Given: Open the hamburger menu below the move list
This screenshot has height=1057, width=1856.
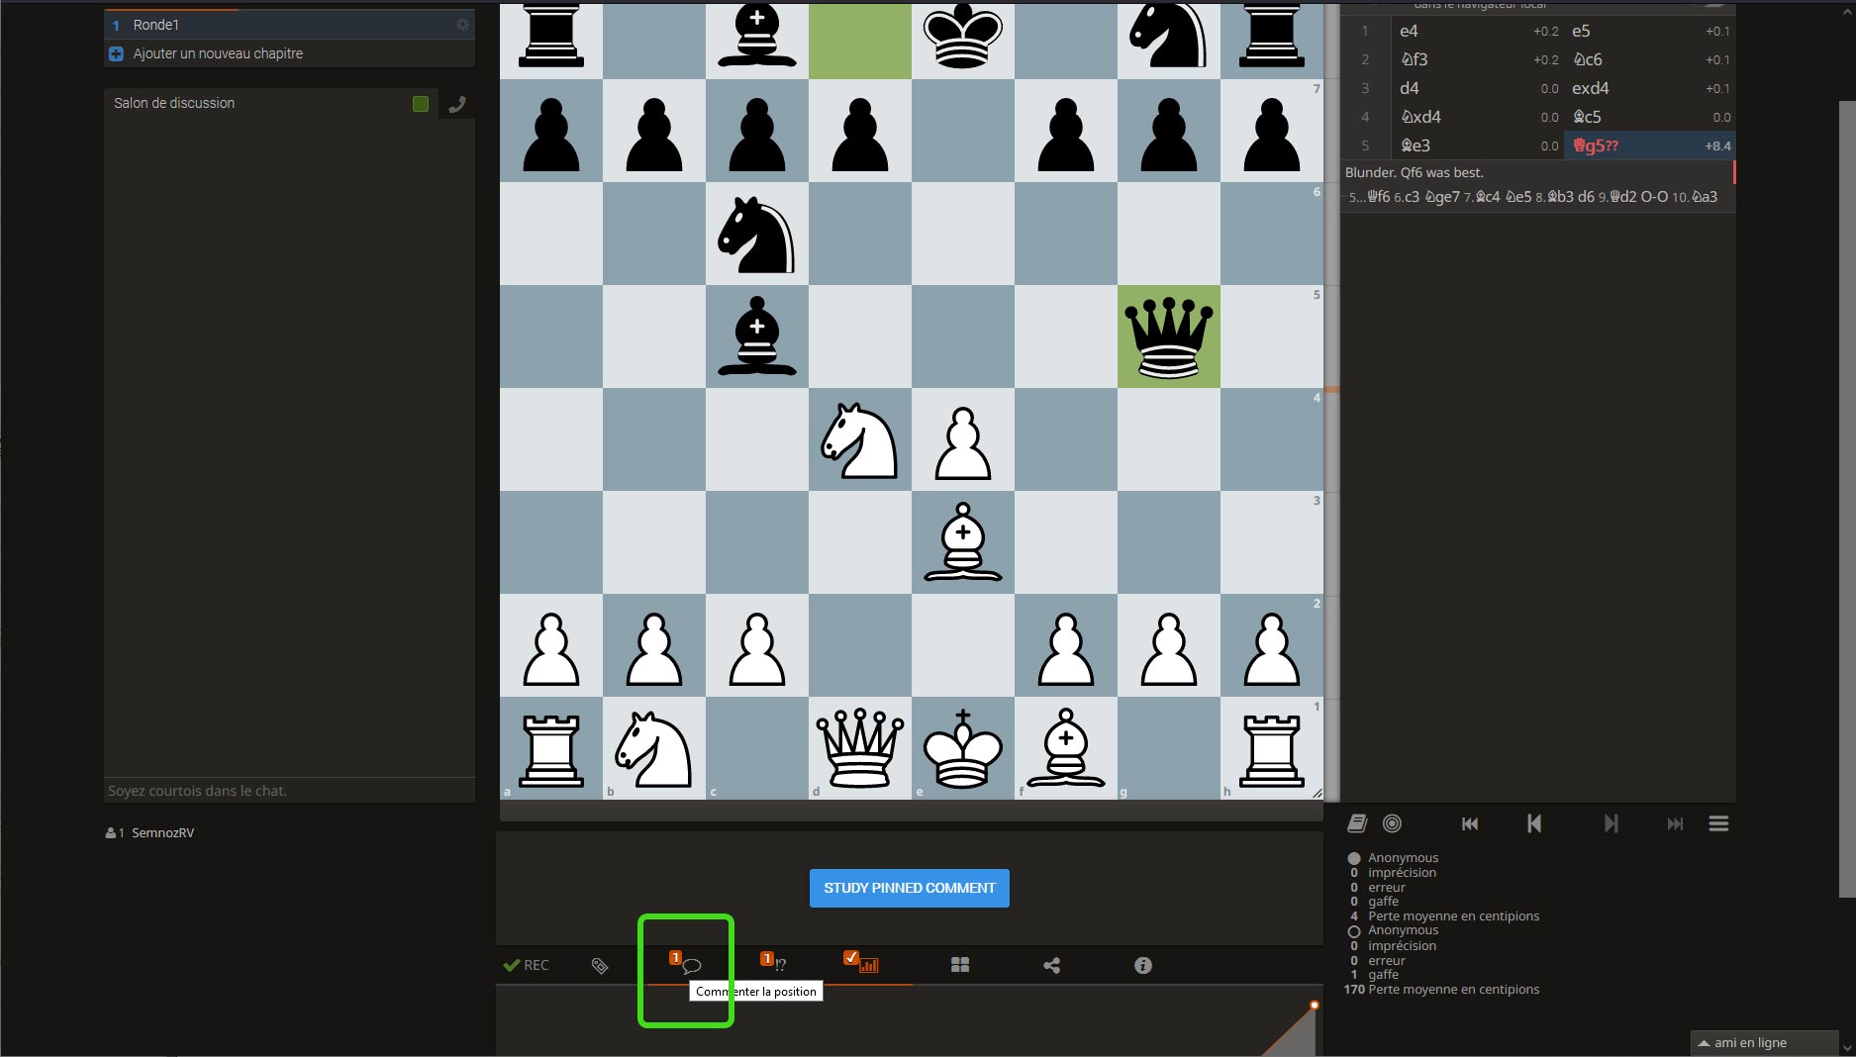Looking at the screenshot, I should coord(1717,823).
